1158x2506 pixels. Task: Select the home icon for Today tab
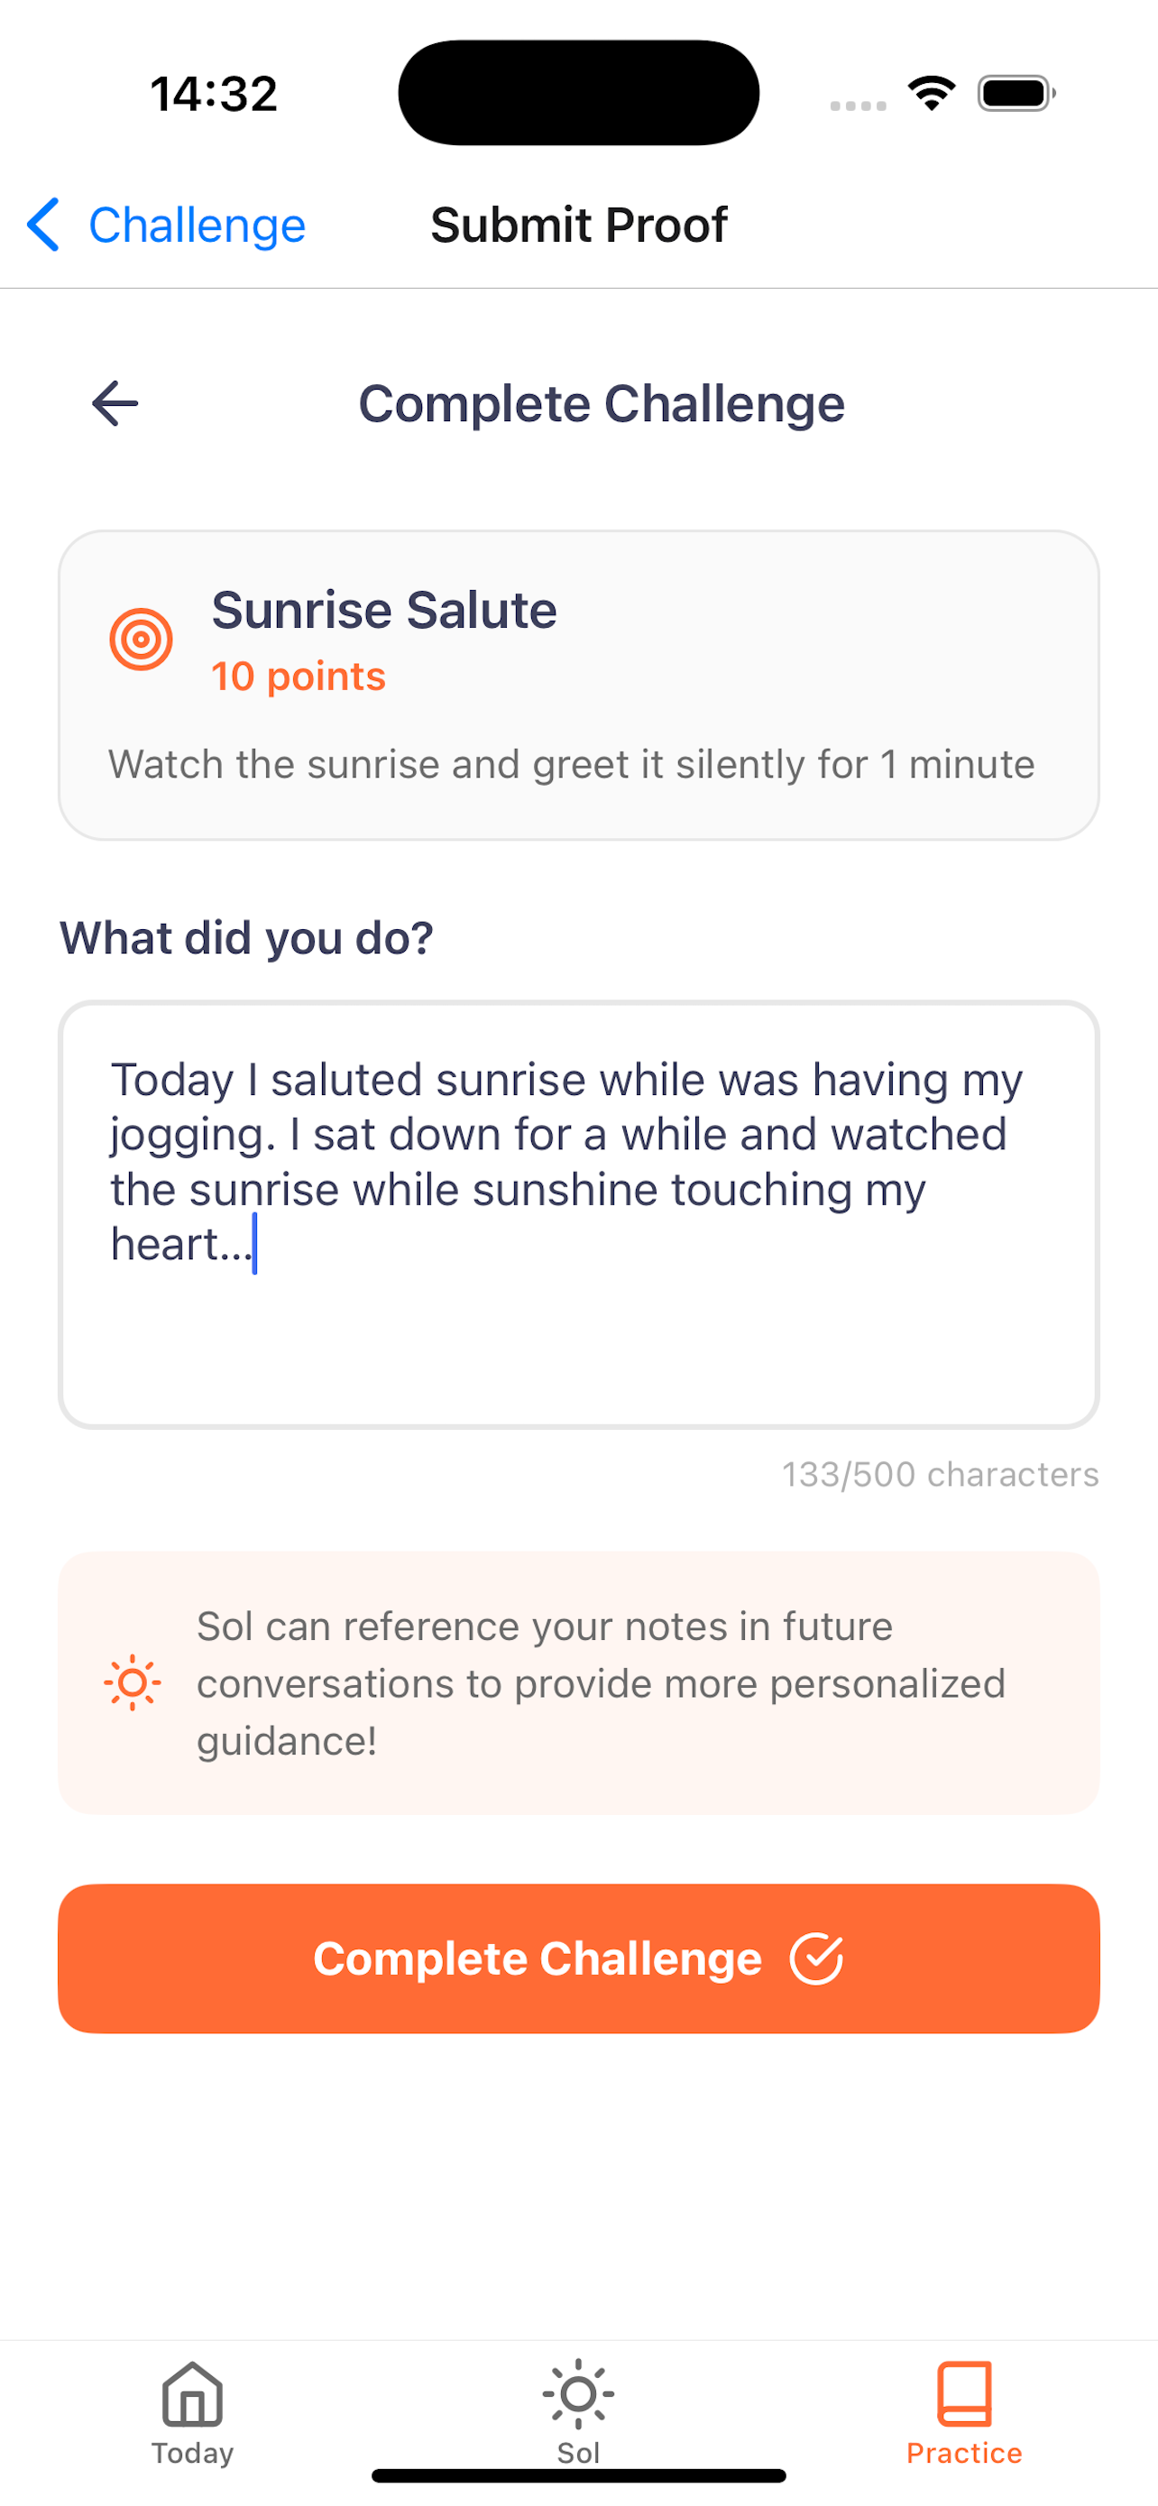[190, 2392]
